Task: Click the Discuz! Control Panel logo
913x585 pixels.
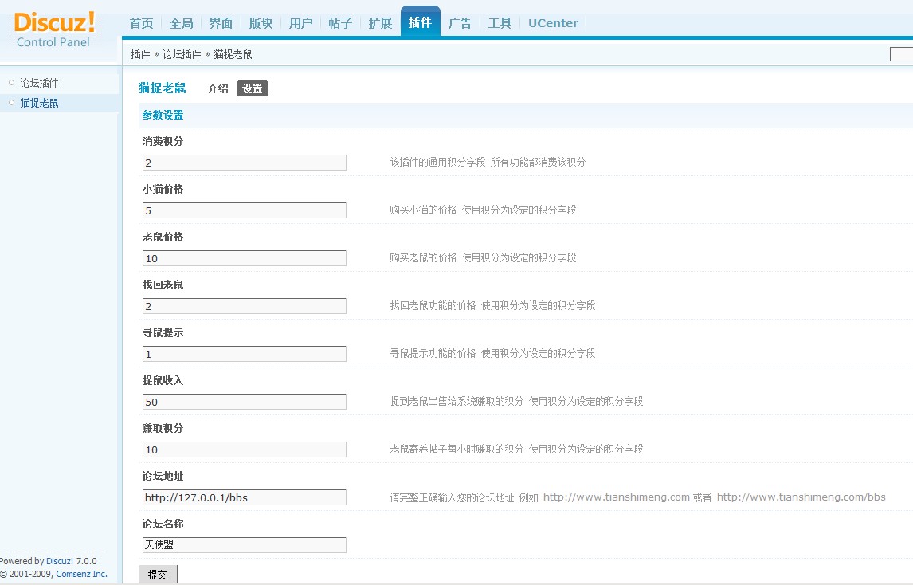Action: tap(54, 30)
